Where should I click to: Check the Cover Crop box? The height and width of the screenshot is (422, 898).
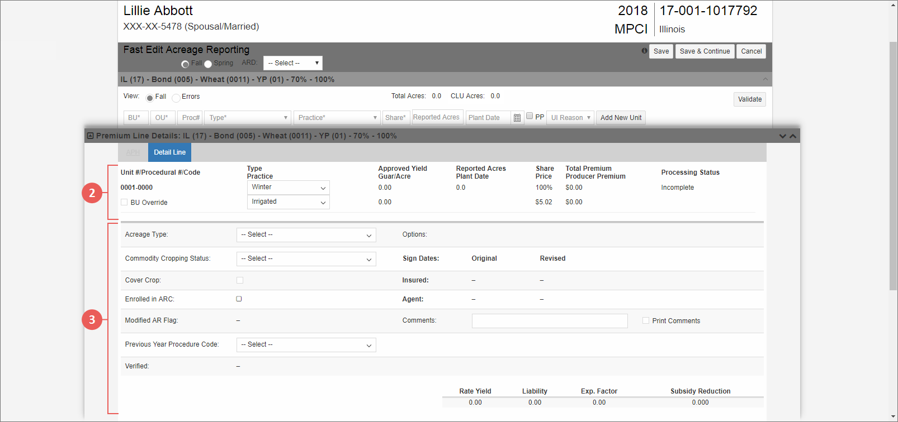(x=240, y=280)
